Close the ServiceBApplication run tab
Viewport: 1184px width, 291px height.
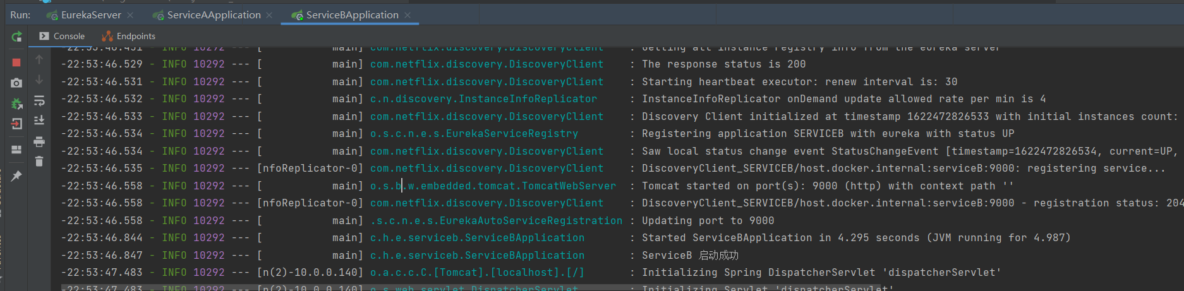coord(408,15)
